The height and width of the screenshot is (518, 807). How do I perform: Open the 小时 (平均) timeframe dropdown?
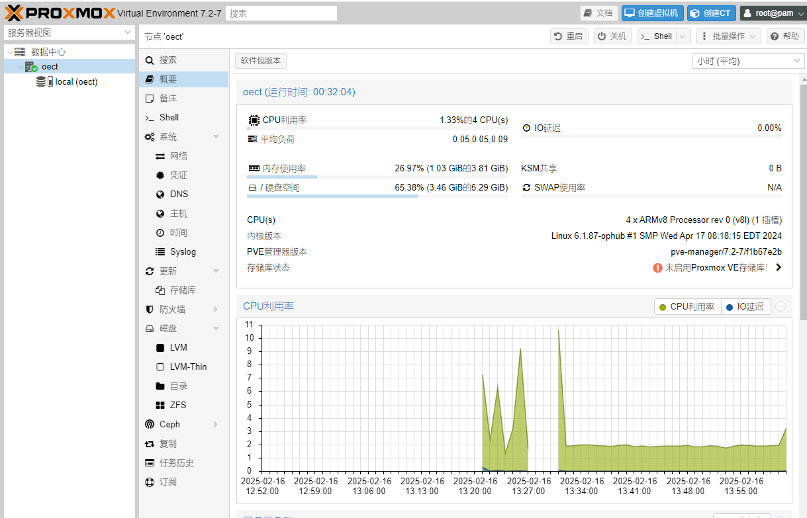click(x=748, y=61)
